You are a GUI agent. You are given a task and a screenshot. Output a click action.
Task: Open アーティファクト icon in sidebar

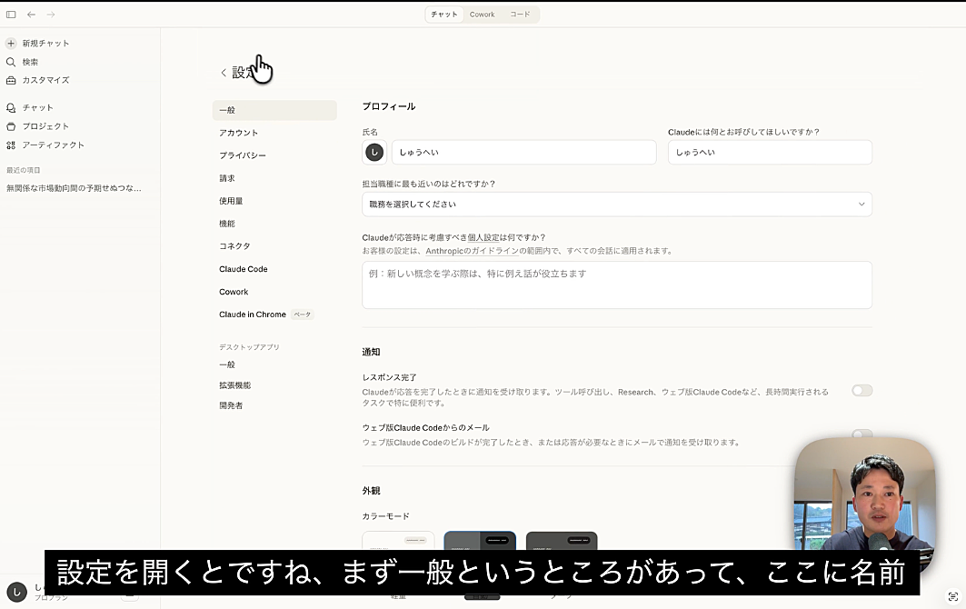pos(11,145)
